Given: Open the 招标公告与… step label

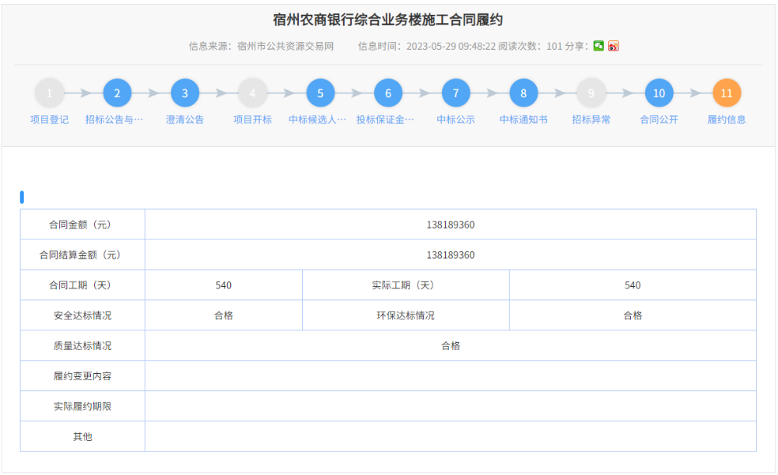Looking at the screenshot, I should (x=114, y=120).
